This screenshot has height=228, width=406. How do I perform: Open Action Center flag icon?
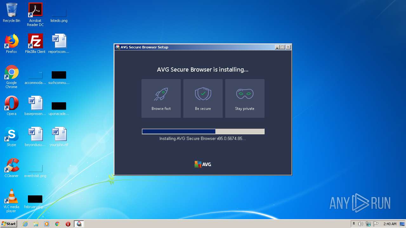click(x=376, y=224)
